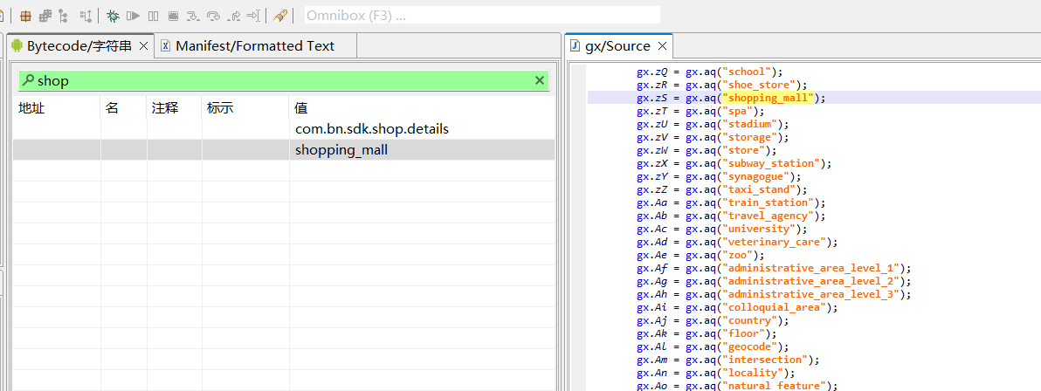Click the "geocode" string in source
The width and height of the screenshot is (1041, 391).
pos(751,346)
